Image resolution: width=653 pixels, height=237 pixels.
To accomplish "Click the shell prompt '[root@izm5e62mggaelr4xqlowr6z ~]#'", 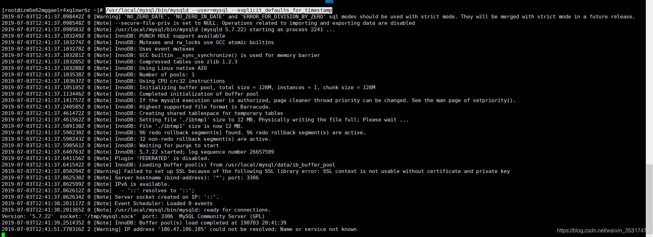I will (x=52, y=10).
